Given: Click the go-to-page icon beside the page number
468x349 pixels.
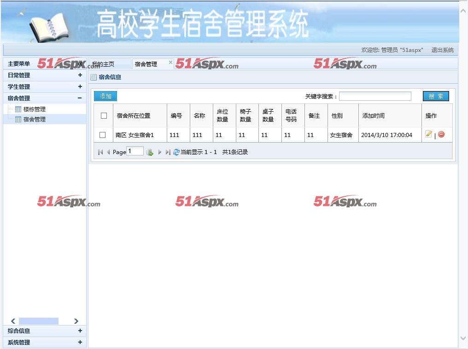Looking at the screenshot, I should 150,152.
